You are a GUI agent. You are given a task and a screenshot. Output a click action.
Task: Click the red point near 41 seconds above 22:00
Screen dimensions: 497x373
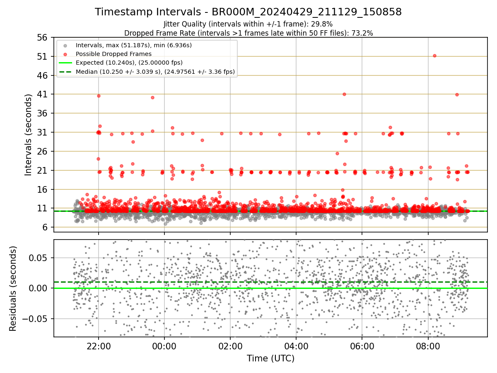click(x=99, y=96)
